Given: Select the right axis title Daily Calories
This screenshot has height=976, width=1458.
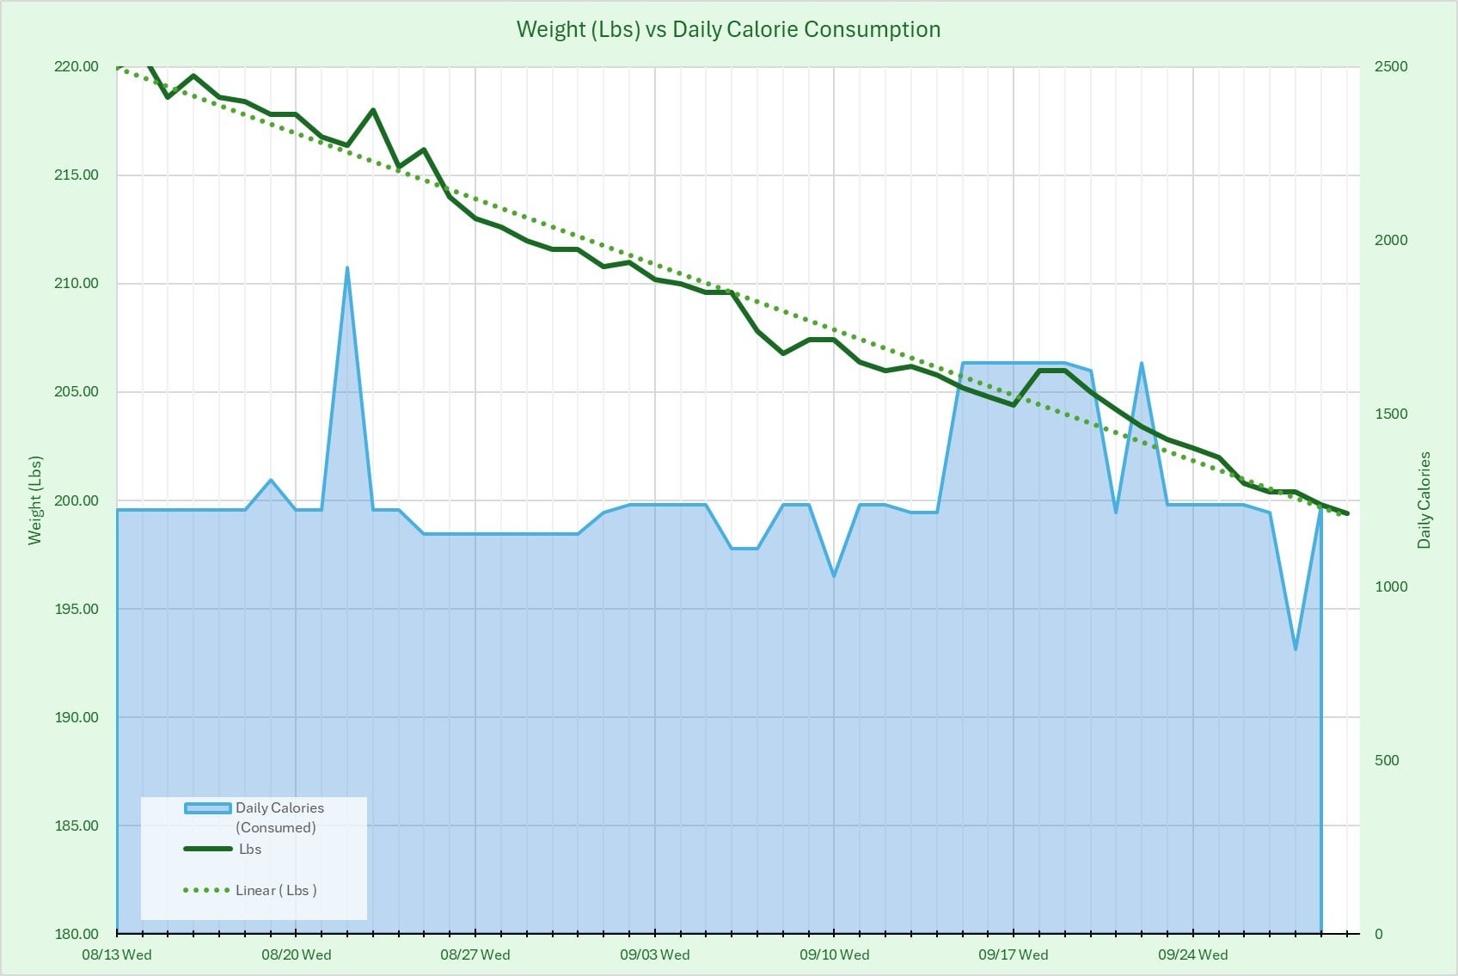Looking at the screenshot, I should point(1424,500).
